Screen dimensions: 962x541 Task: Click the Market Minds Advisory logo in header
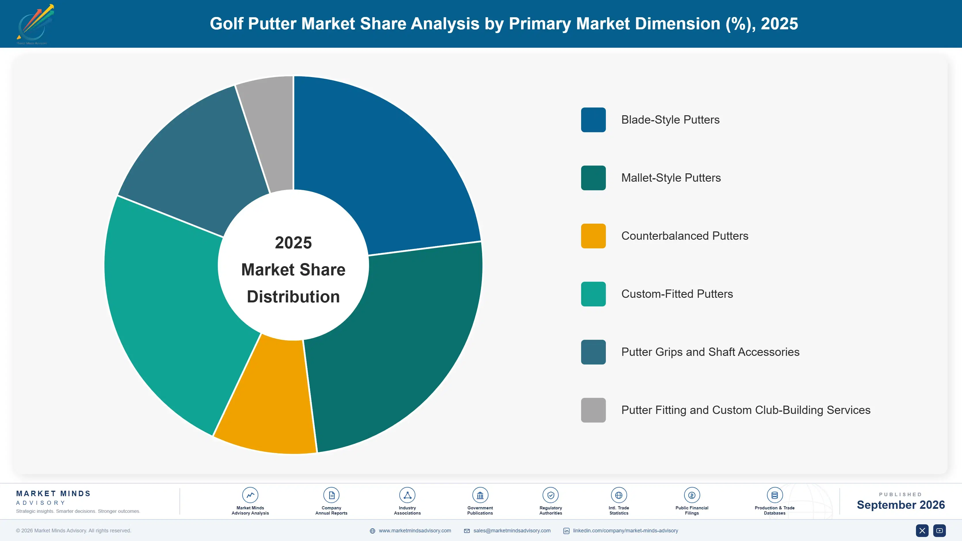click(35, 24)
